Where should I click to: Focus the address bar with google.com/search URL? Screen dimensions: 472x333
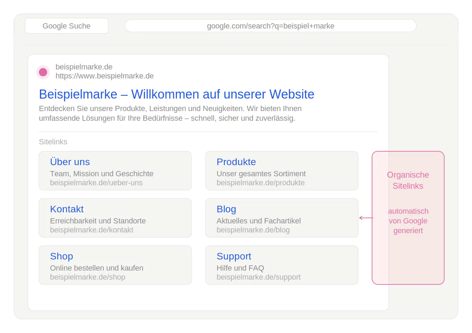click(x=271, y=26)
